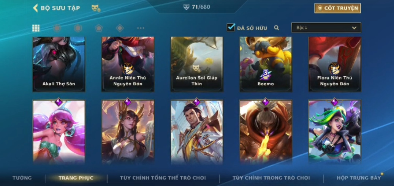Select Aurelion Sol Giáp Thìn skin card
Screen dimensions: 394x186
click(x=197, y=64)
